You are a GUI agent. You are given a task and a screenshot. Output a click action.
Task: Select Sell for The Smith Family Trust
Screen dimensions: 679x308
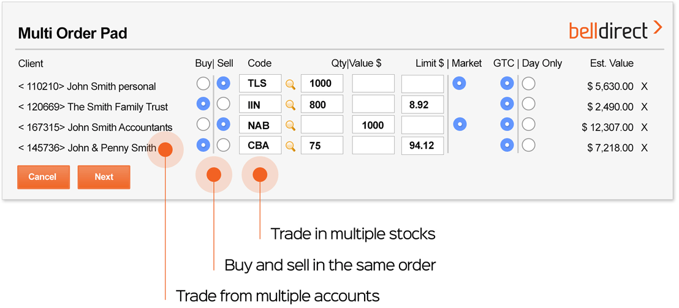(224, 104)
